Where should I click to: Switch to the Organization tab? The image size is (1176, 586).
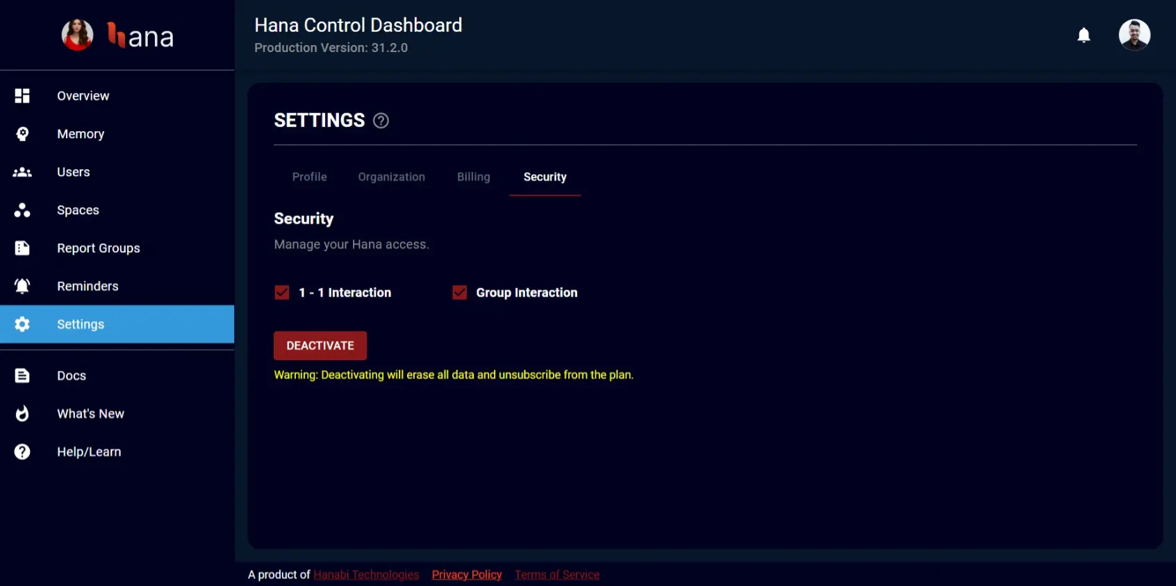click(x=392, y=177)
